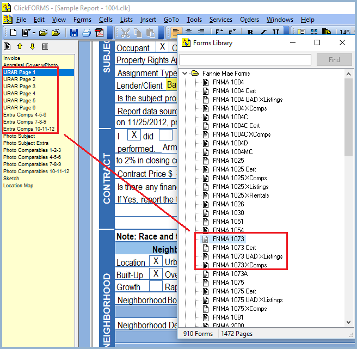Select FNMA 1073 XComps form
This screenshot has width=357, height=349.
[240, 265]
